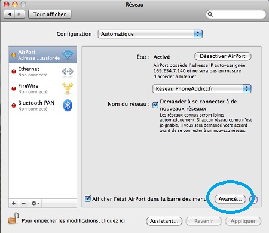Click the yellow FireWire icon
The image size is (269, 233).
[68, 88]
